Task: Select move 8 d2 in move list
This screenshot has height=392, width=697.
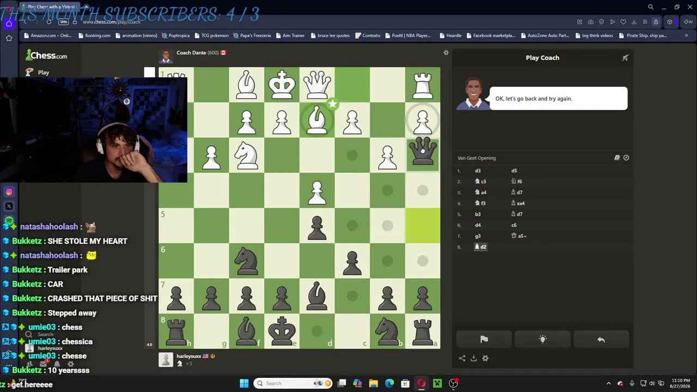Action: click(x=480, y=247)
